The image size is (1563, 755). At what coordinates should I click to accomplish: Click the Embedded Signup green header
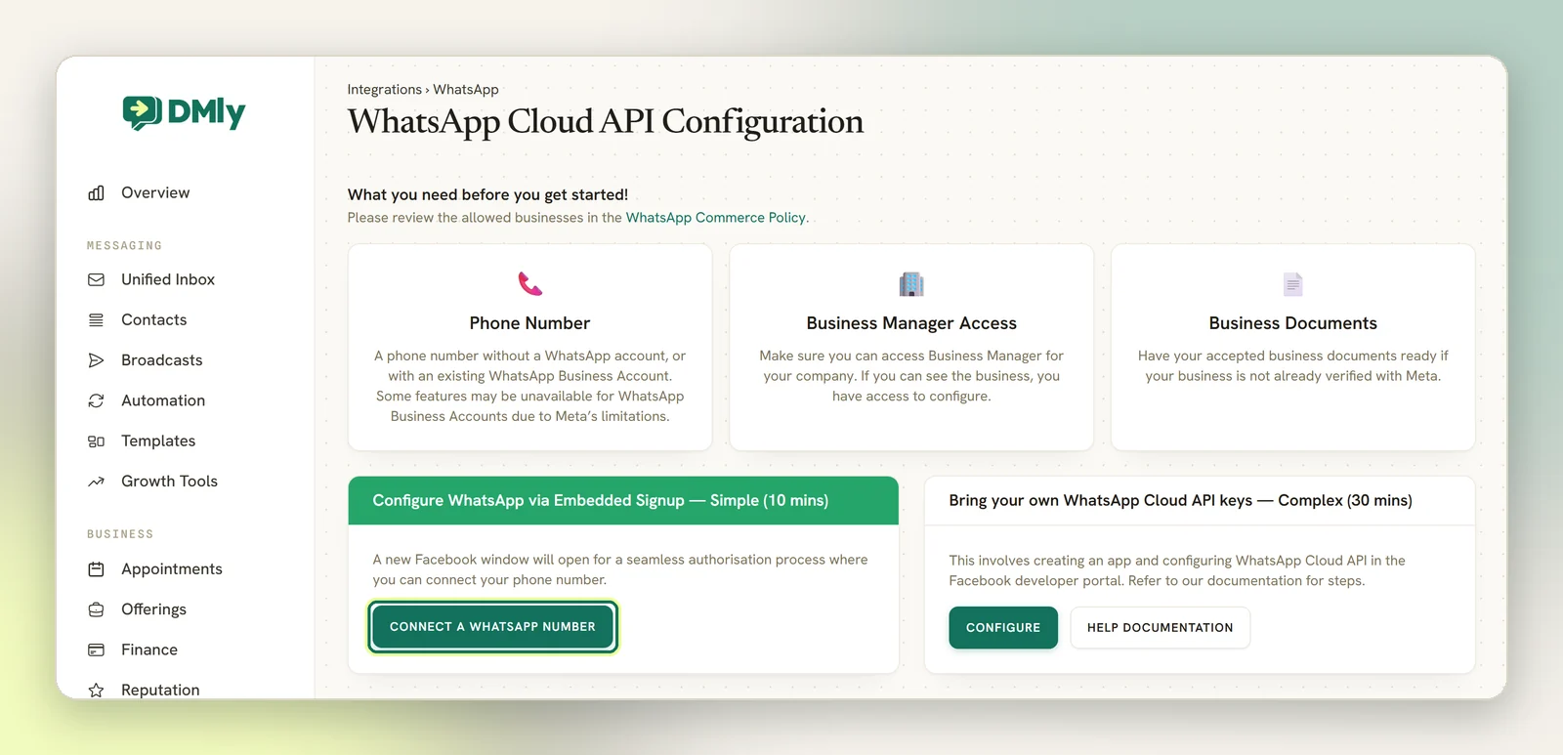(623, 501)
